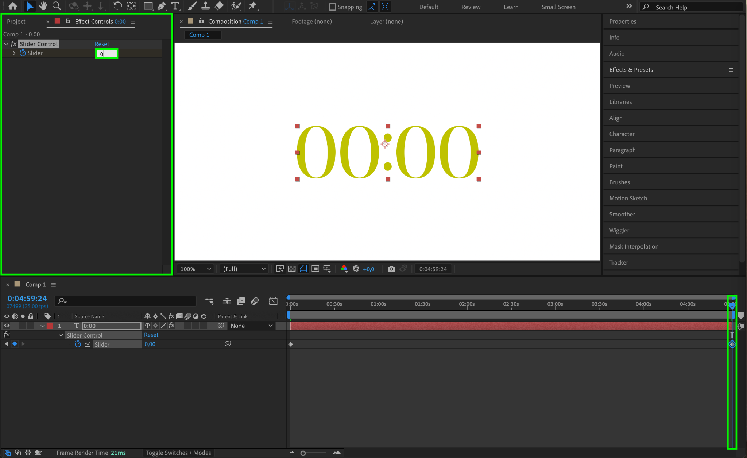This screenshot has height=458, width=747.
Task: Select the Zoom magnifier tool
Action: point(57,6)
